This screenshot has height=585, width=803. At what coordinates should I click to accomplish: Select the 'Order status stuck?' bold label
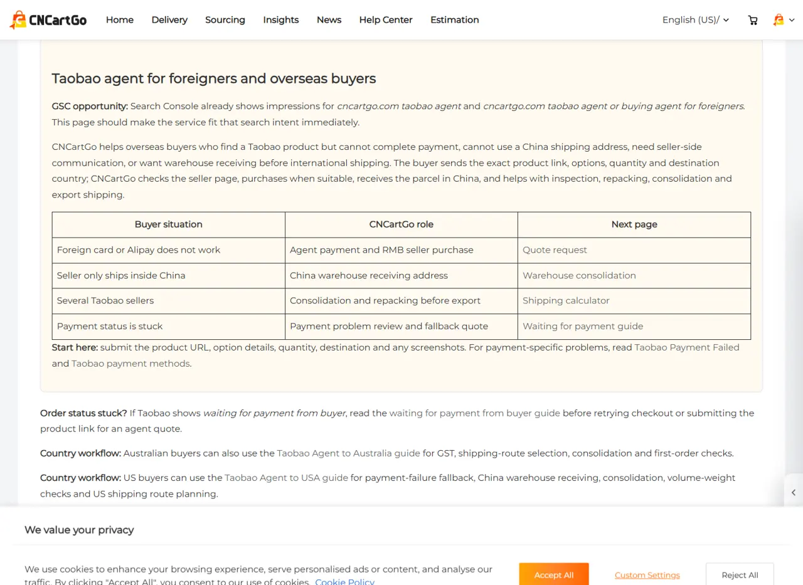click(x=83, y=413)
